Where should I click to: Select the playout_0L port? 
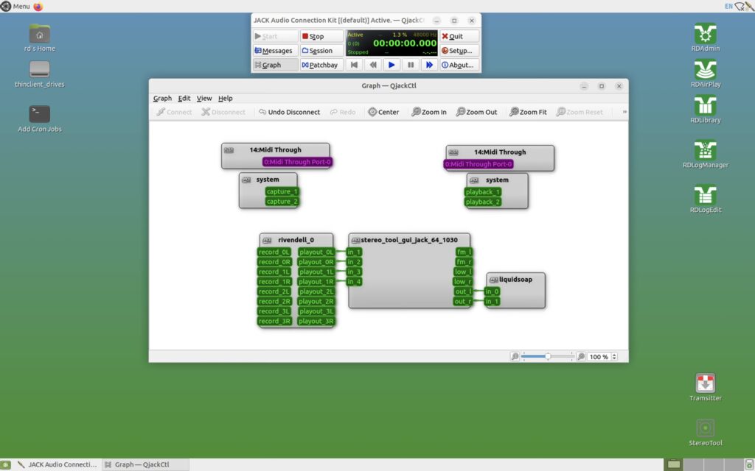[x=316, y=252]
